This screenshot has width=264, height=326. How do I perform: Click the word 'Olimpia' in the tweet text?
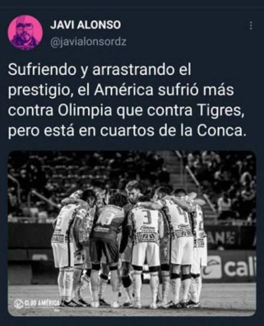[85, 111]
